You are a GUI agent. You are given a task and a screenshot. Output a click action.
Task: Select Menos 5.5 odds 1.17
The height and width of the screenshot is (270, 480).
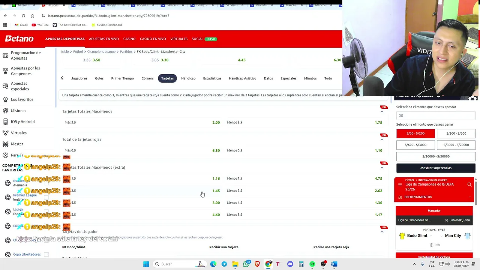pyautogui.click(x=304, y=214)
